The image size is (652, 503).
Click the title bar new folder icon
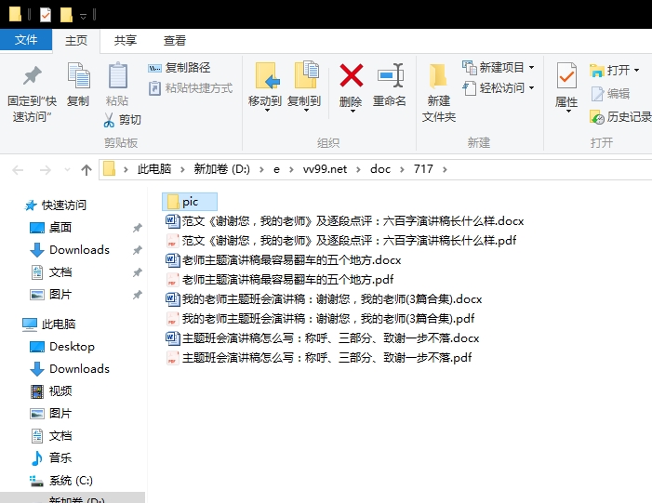coord(66,15)
